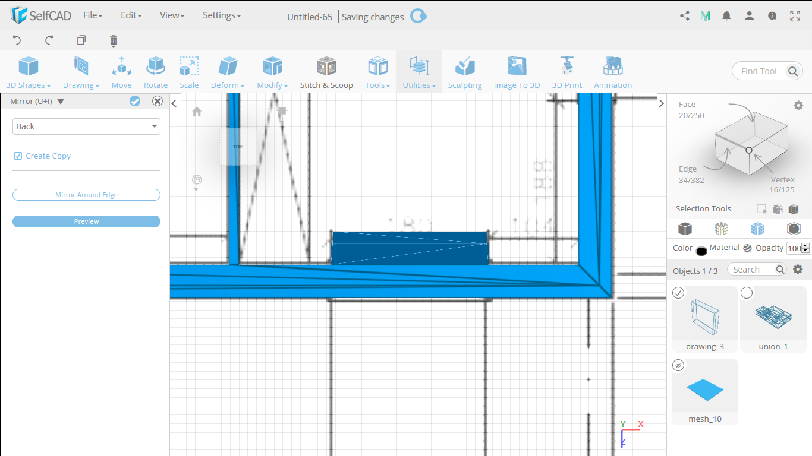
Task: Open the info help icon
Action: [772, 16]
